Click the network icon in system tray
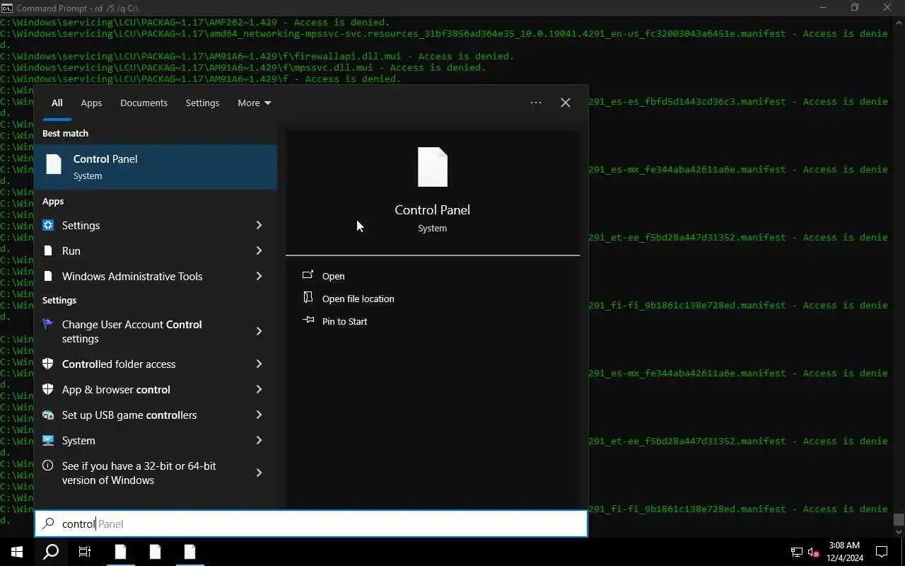 pyautogui.click(x=796, y=552)
